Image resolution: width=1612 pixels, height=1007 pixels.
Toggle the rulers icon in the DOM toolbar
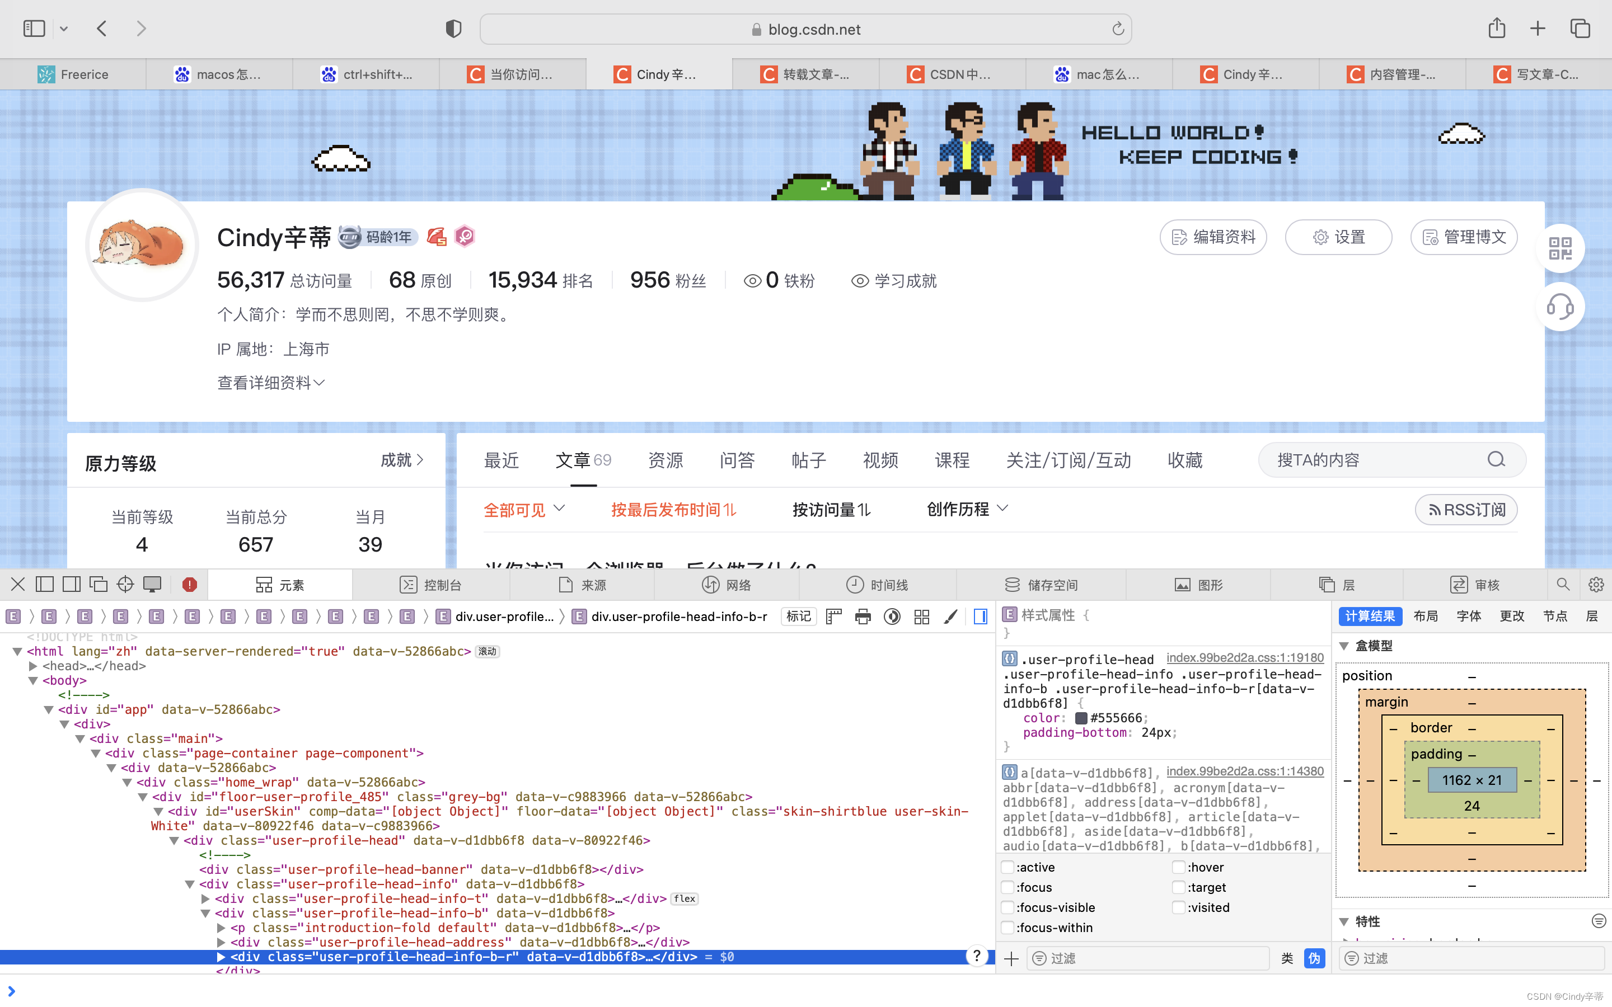[x=834, y=617]
